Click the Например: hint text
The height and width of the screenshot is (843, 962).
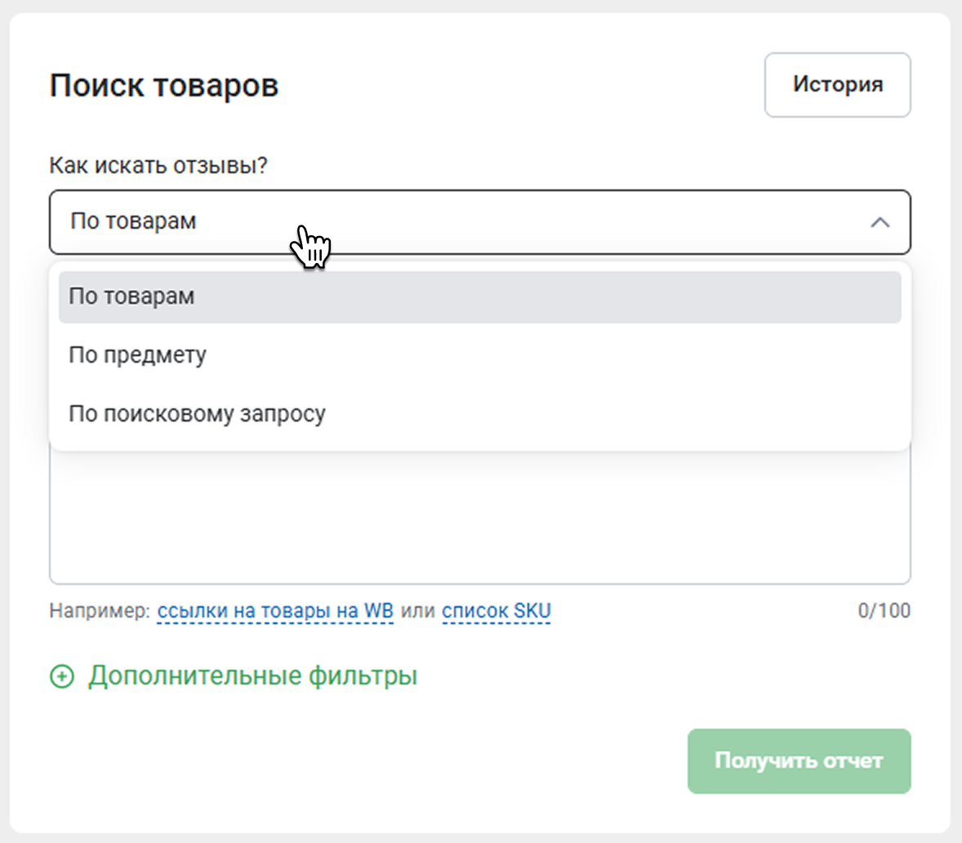(x=100, y=611)
